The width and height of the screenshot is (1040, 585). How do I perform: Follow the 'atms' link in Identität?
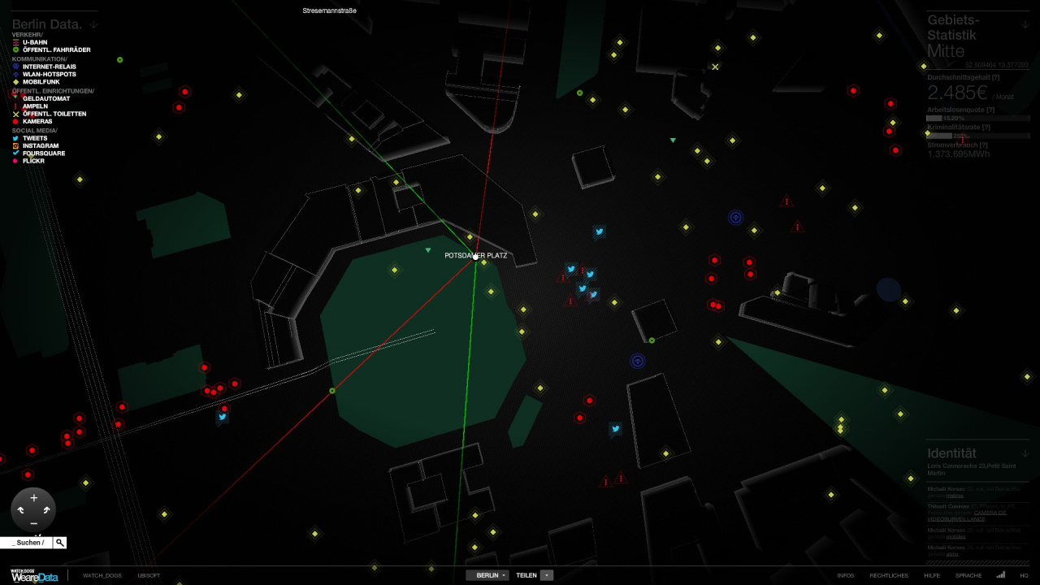click(x=952, y=554)
